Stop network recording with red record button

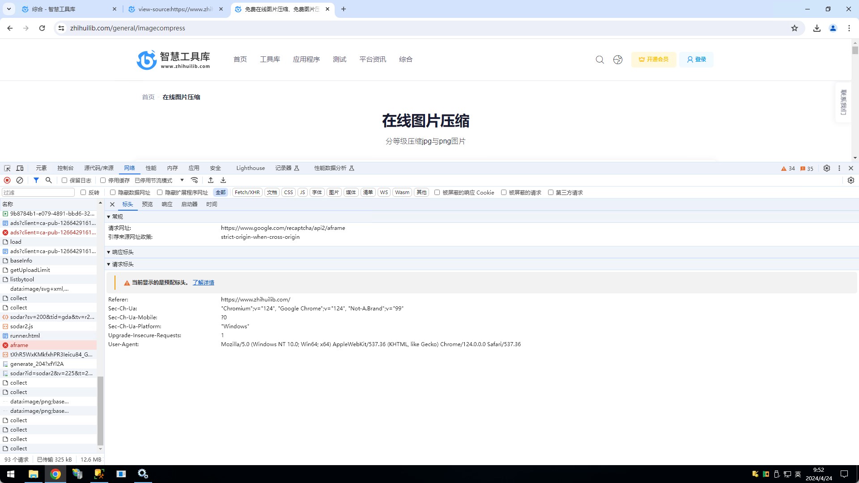(7, 180)
